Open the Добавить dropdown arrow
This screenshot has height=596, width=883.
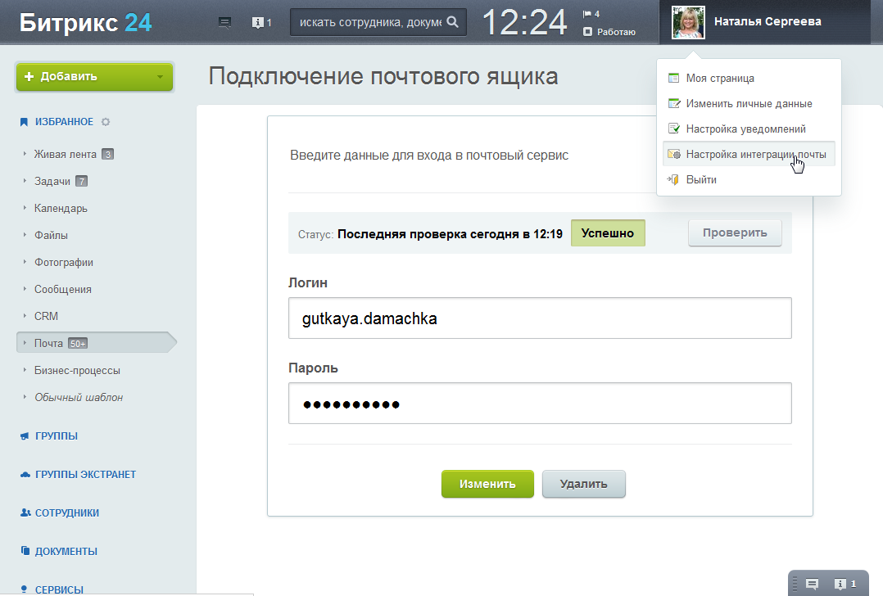(x=160, y=76)
